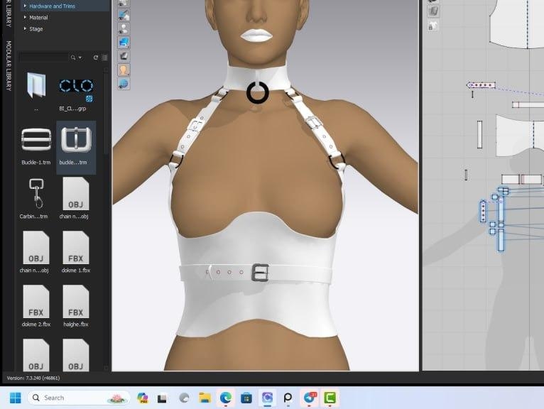The width and height of the screenshot is (544, 409).
Task: Expand the Stage tree item
Action: pyautogui.click(x=26, y=29)
